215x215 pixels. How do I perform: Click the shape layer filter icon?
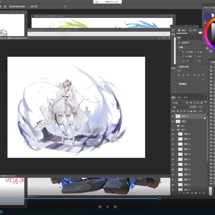tap(198, 103)
